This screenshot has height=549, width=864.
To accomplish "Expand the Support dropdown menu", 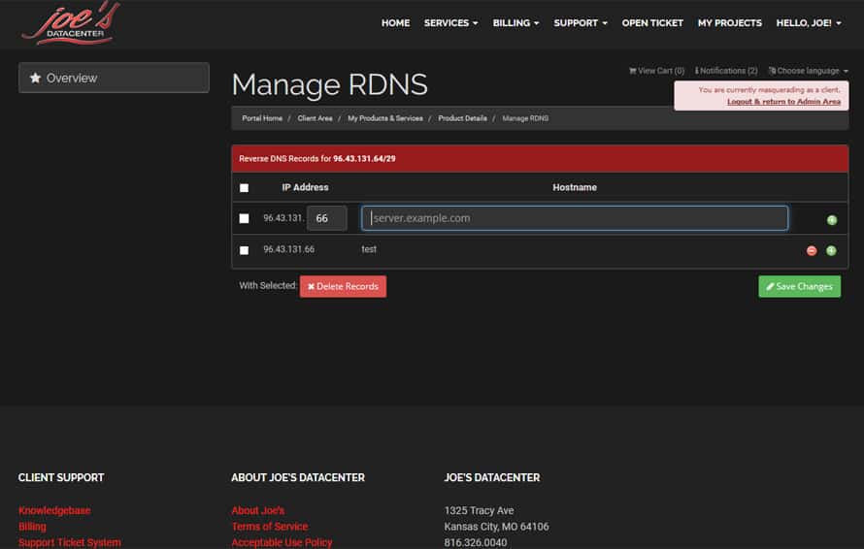I will (581, 23).
